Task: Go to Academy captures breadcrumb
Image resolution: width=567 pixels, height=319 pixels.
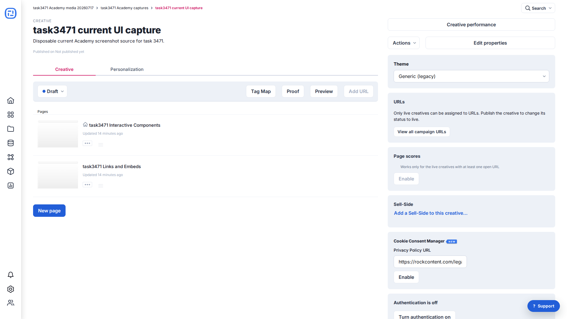Action: [124, 8]
